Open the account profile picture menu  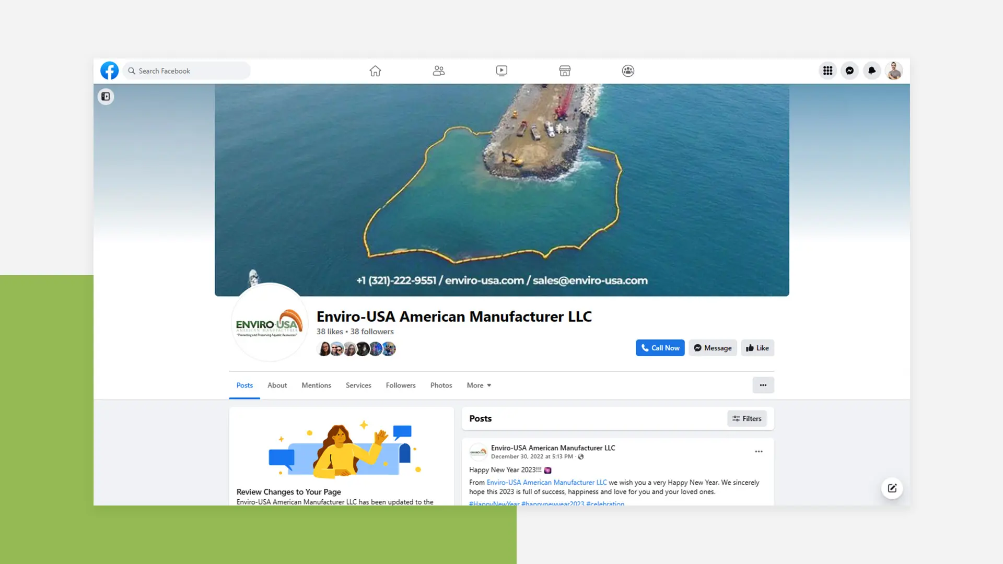click(894, 70)
